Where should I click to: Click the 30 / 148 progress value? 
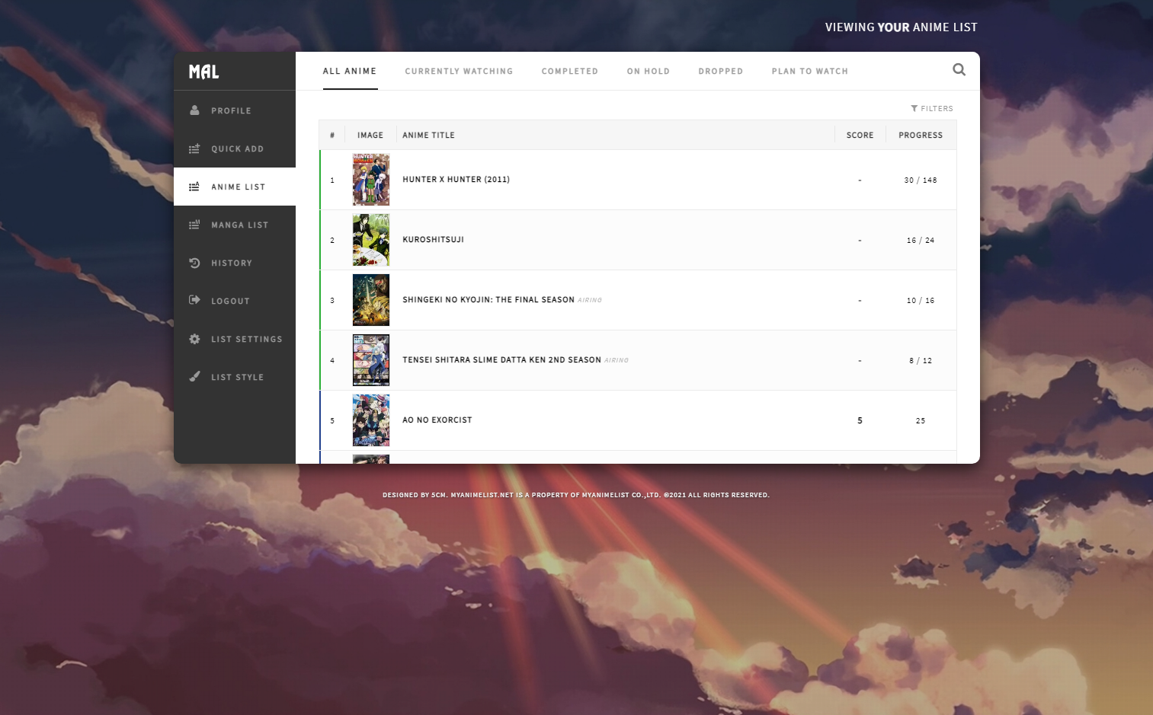coord(921,180)
